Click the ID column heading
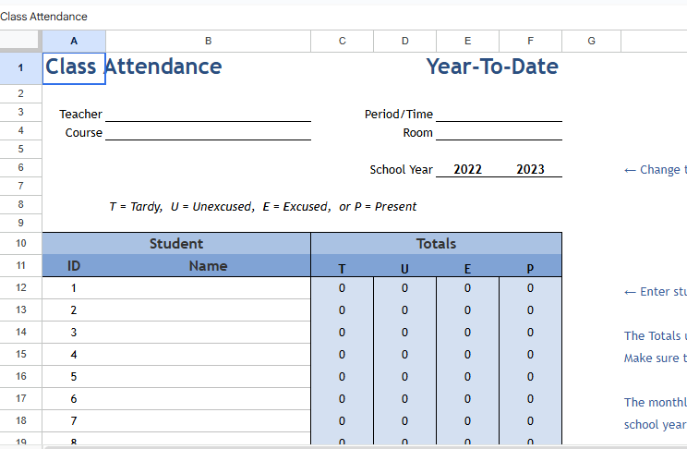Viewport: 687px width, 449px height. (74, 266)
